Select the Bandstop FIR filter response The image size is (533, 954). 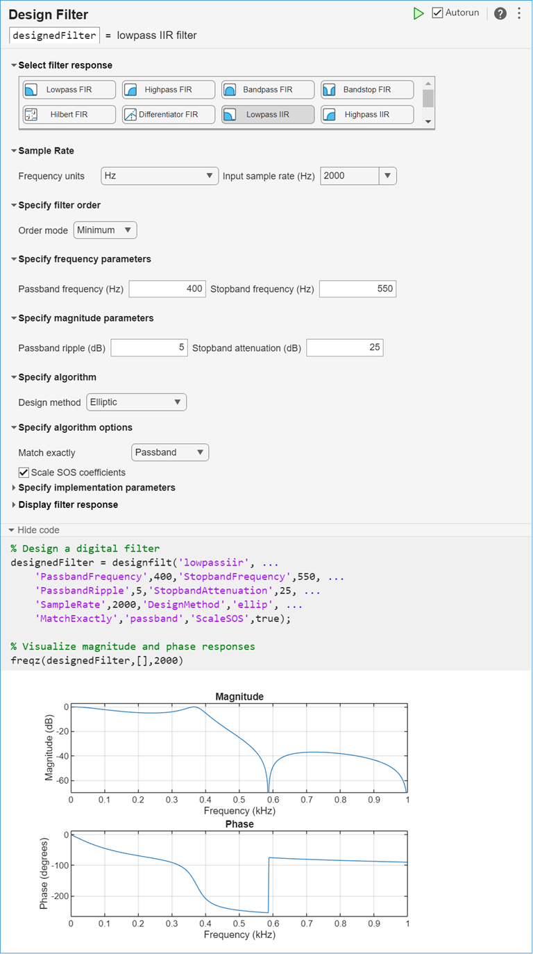pos(366,89)
